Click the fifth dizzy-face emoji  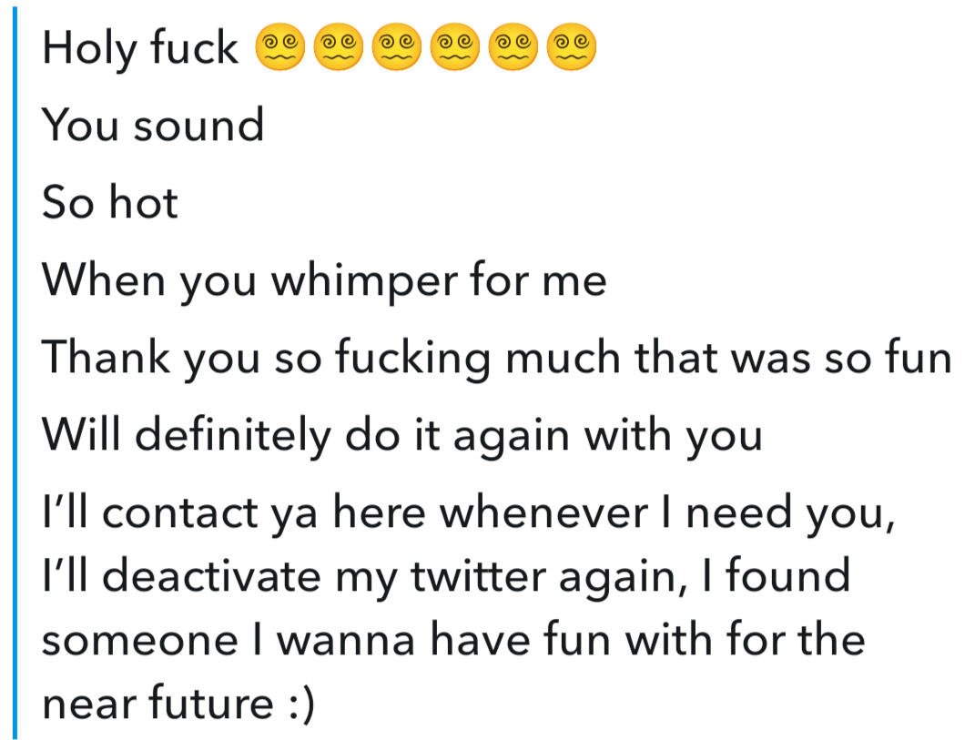pos(514,49)
